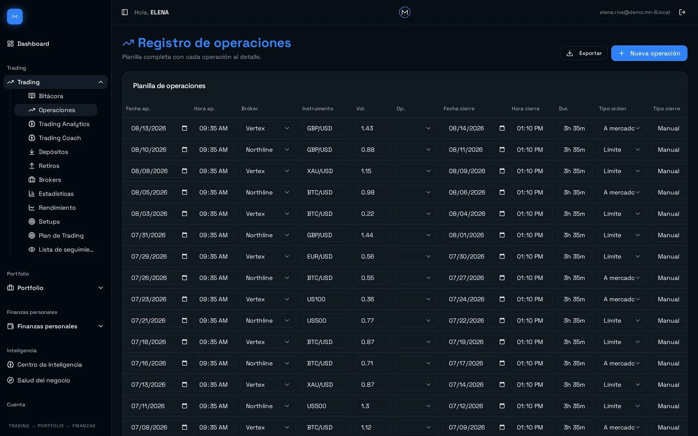Click the logout icon
Image resolution: width=698 pixels, height=436 pixels.
point(682,12)
